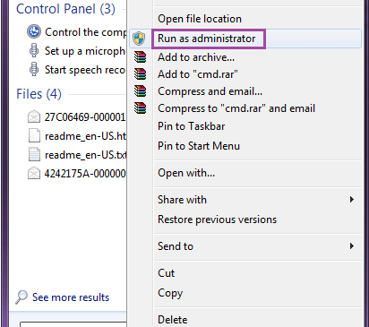Select Pin to Taskbar
The image size is (369, 327).
coord(192,126)
